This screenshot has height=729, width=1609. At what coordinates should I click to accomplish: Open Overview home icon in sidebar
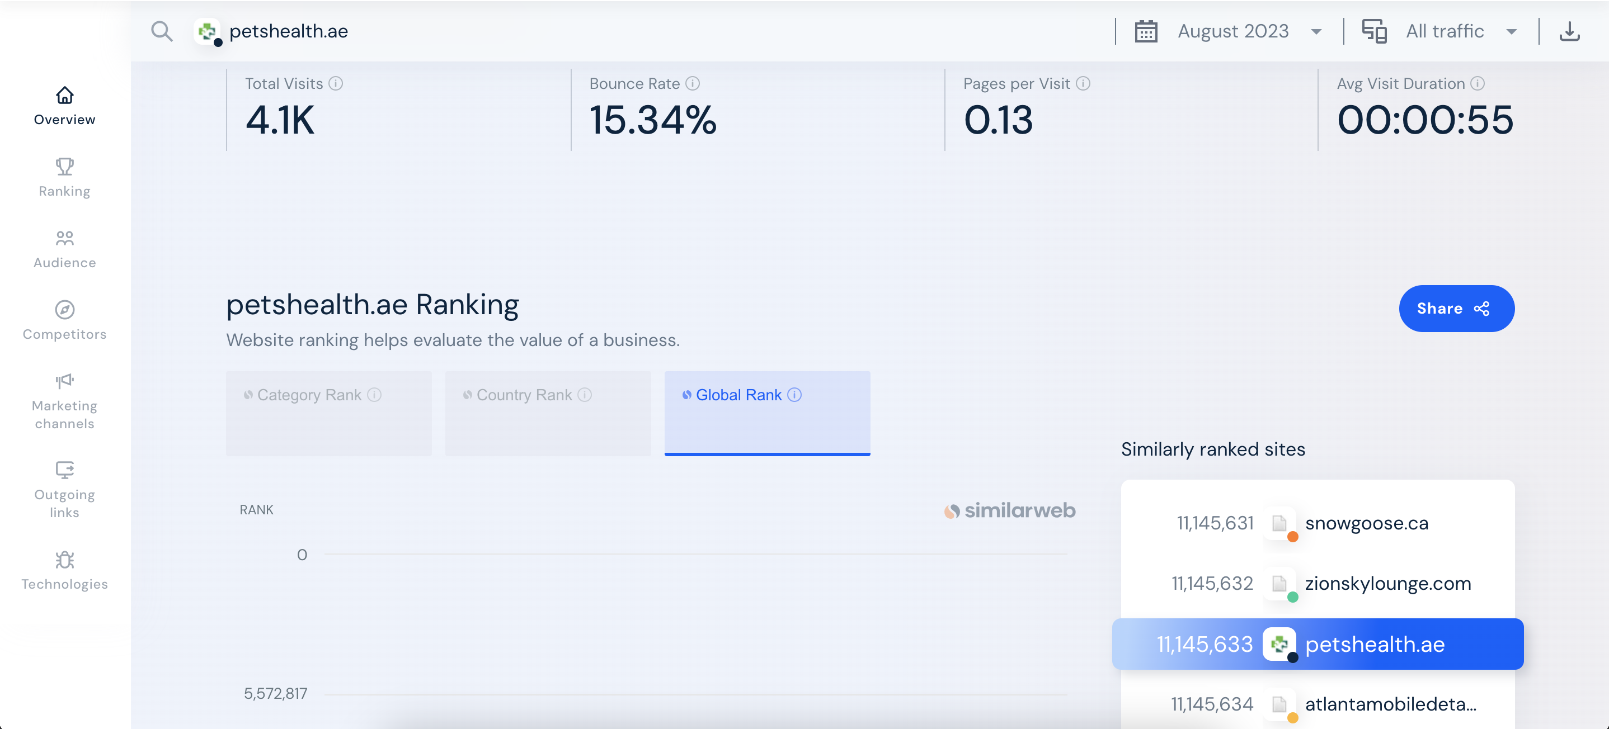tap(64, 96)
